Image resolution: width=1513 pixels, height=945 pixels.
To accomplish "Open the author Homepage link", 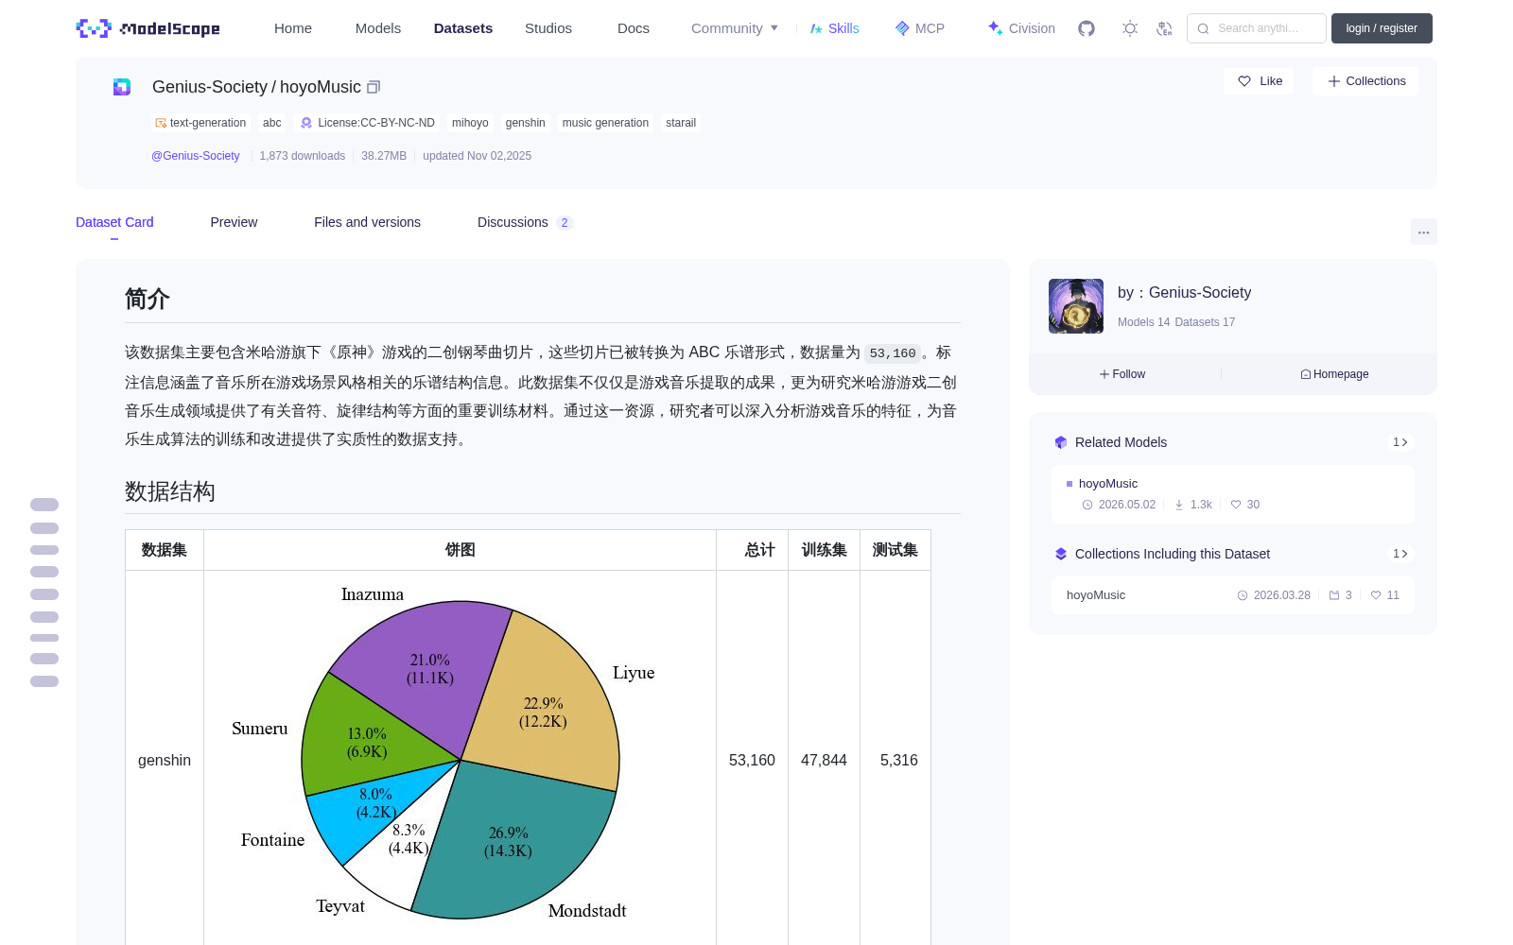I will coord(1334,374).
